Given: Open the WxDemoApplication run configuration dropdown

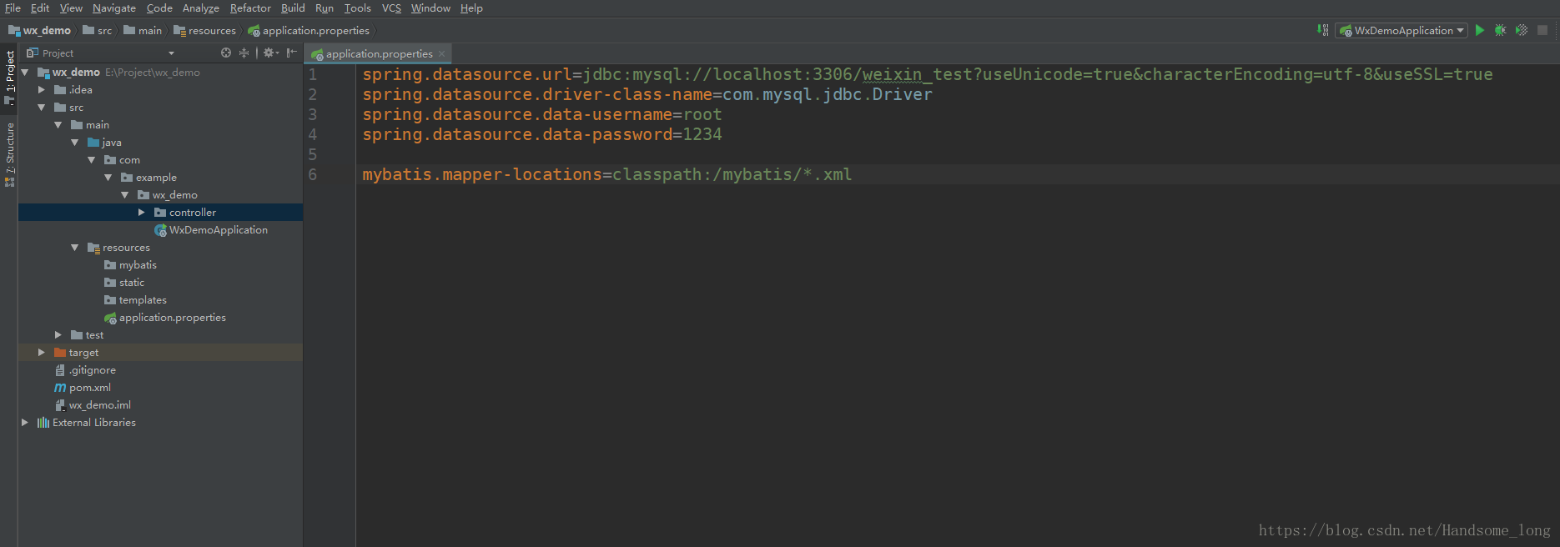Looking at the screenshot, I should pos(1401,30).
